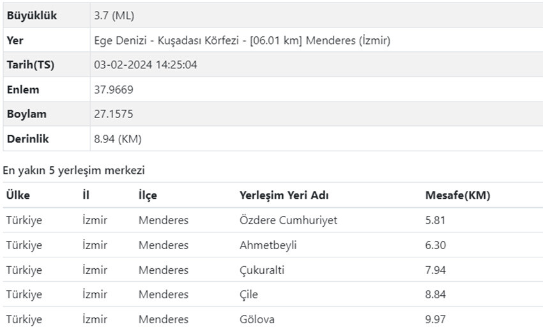Select the Özdere Cumhuriyet settlement cell
Screen dimensions: 543x336
pos(288,220)
